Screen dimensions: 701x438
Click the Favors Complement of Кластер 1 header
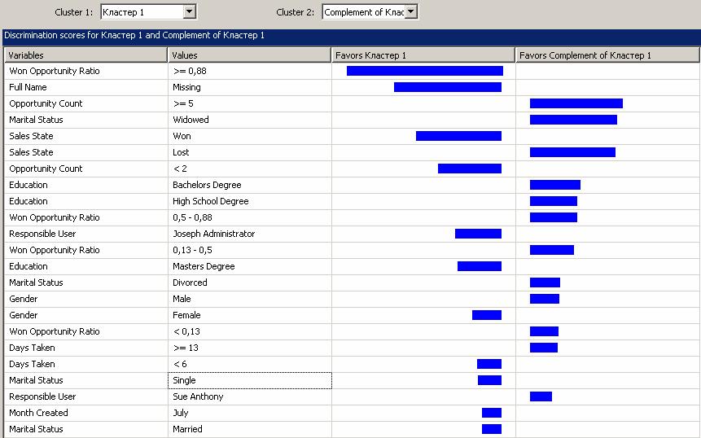[607, 55]
